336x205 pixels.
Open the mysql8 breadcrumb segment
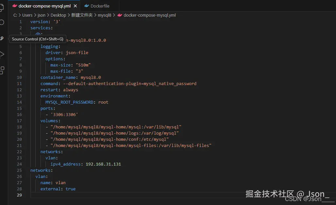(105, 15)
